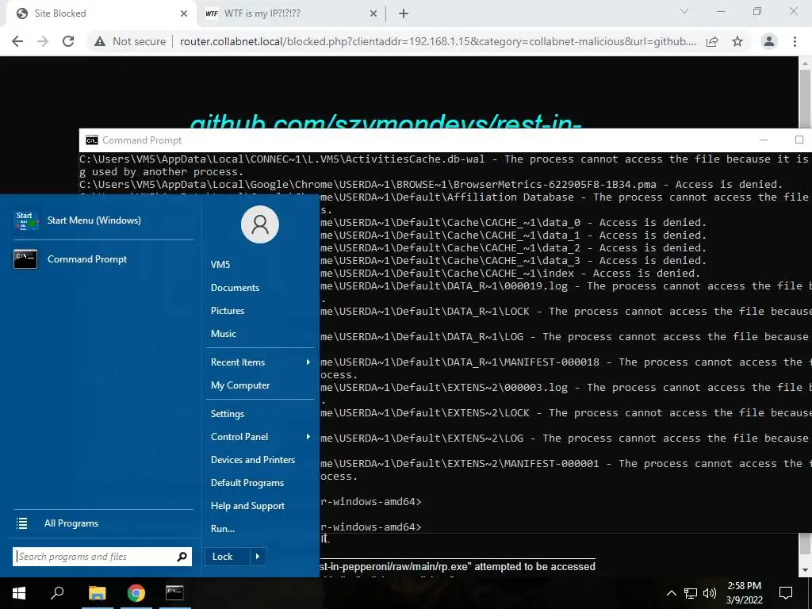Open Pictures from start menu

point(228,311)
